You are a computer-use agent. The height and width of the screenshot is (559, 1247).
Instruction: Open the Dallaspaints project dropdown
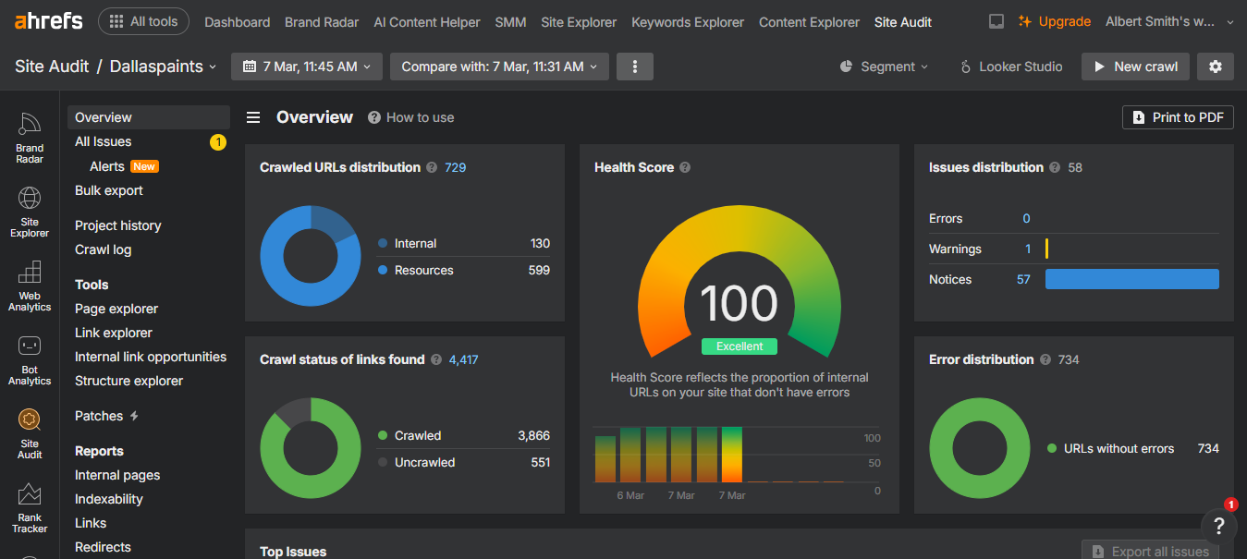pyautogui.click(x=164, y=67)
